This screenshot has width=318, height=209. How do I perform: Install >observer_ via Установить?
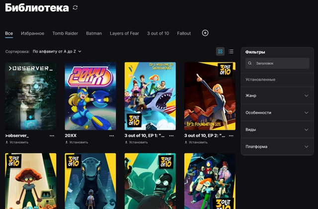[x=17, y=142]
